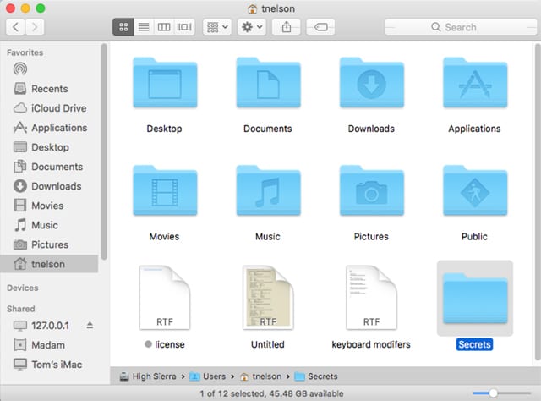
Task: Switch to icon view
Action: pos(123,27)
